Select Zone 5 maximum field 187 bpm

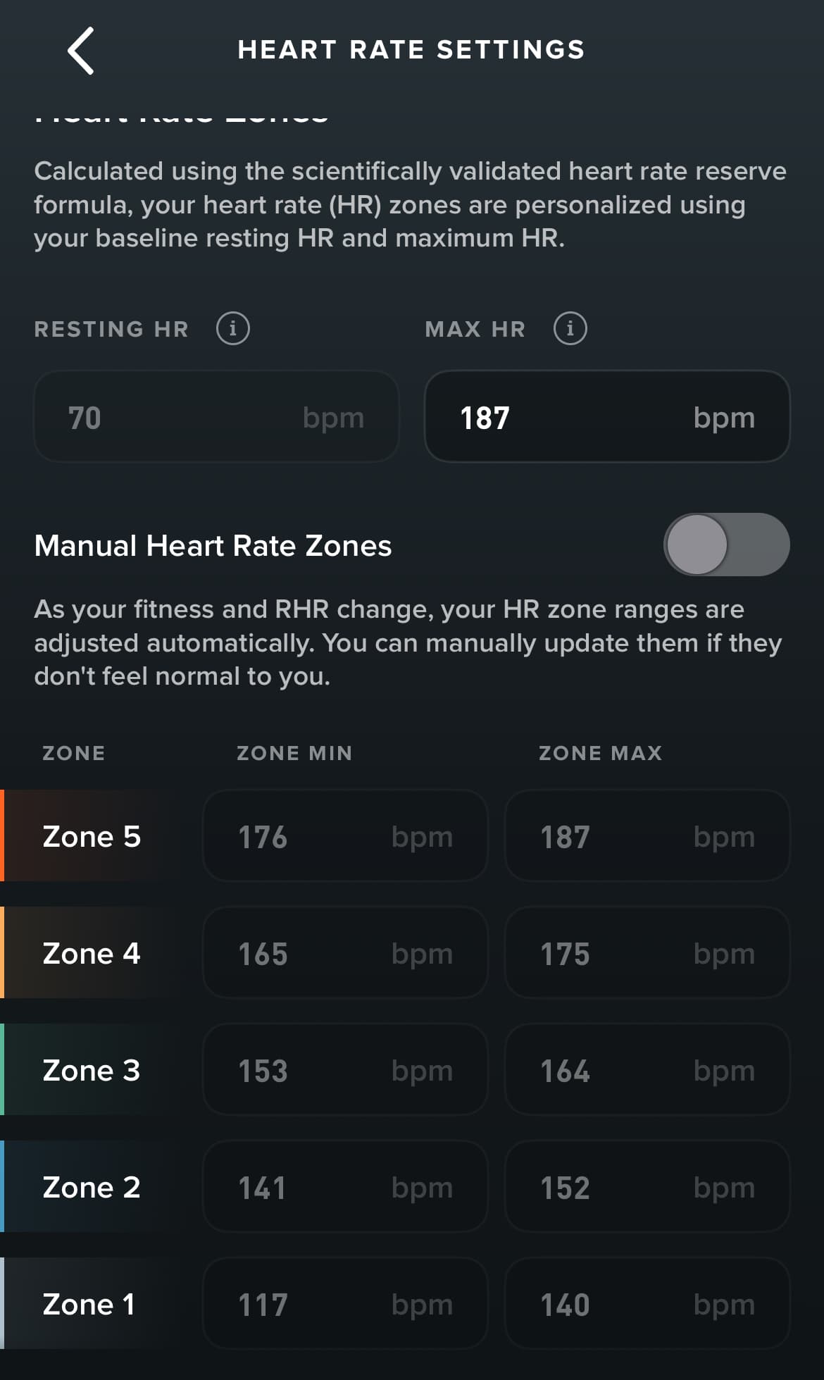pyautogui.click(x=647, y=836)
